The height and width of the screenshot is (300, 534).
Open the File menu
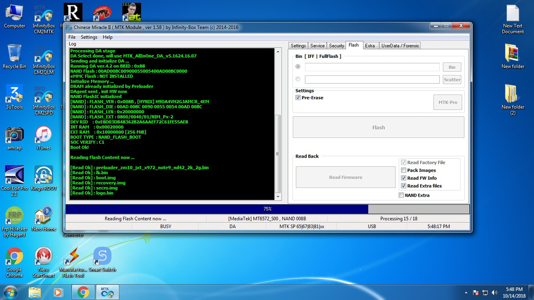pyautogui.click(x=72, y=37)
